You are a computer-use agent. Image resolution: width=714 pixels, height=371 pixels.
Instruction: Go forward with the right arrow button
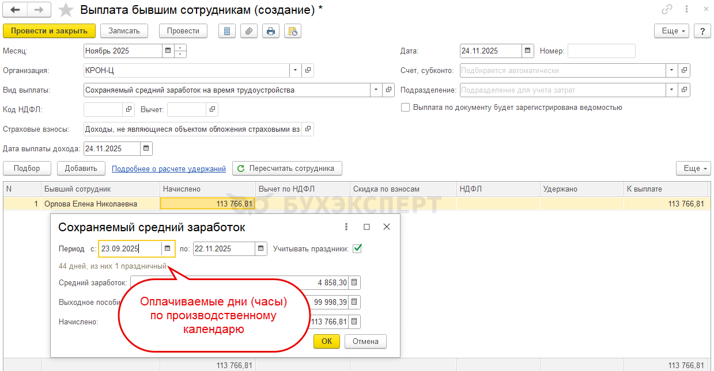39,10
